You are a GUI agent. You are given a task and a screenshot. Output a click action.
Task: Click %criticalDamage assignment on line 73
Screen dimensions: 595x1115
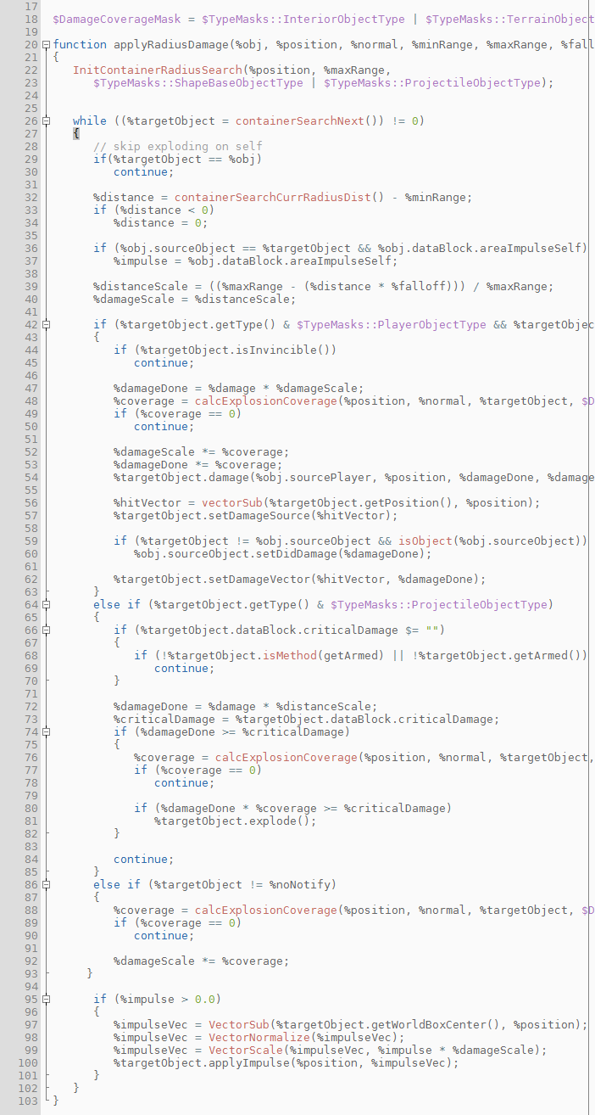pyautogui.click(x=164, y=719)
